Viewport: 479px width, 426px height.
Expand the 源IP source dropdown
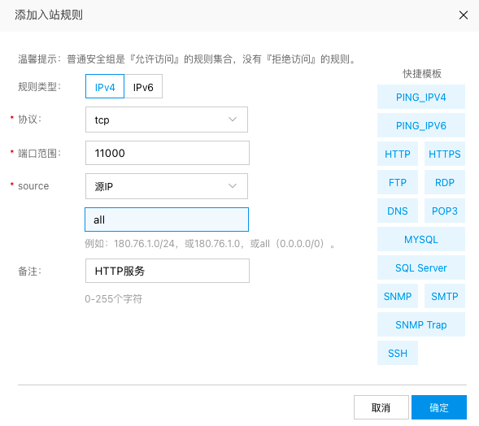point(167,186)
